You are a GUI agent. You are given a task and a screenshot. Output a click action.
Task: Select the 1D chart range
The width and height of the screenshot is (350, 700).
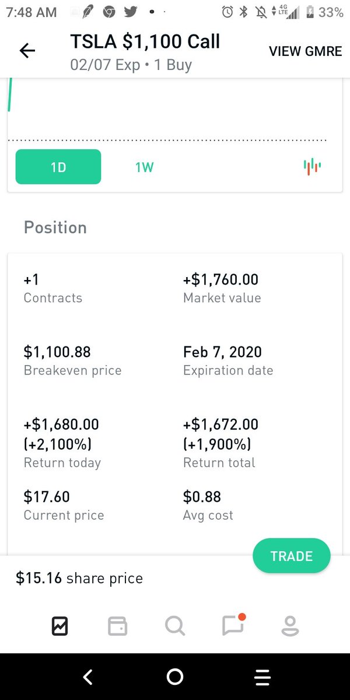(58, 167)
